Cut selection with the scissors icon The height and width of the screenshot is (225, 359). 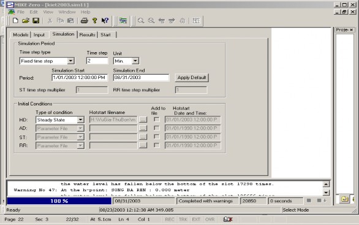(x=50, y=21)
